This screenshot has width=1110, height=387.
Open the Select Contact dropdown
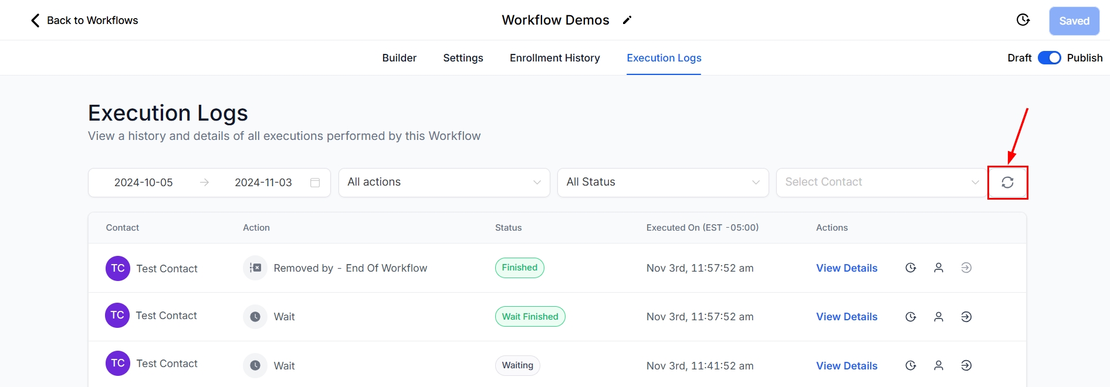pyautogui.click(x=881, y=183)
